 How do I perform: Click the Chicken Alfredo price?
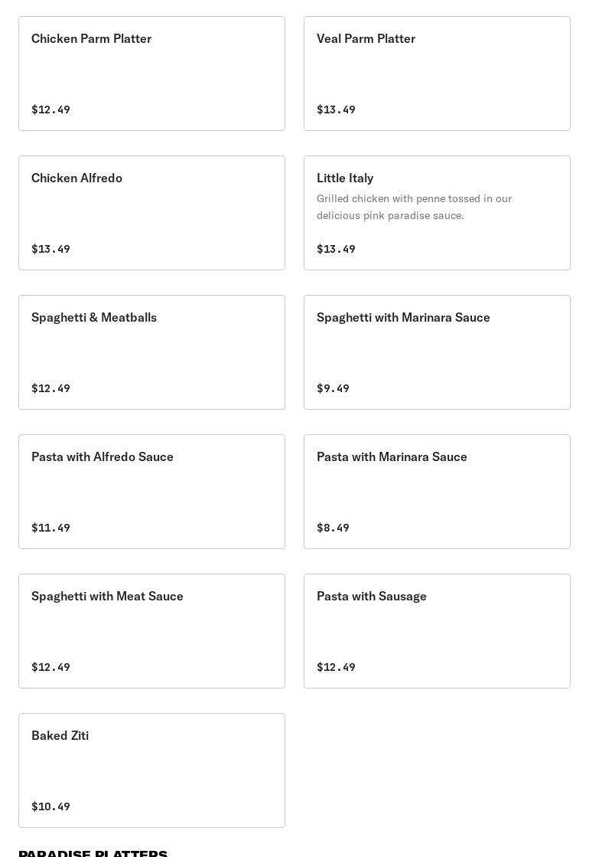(x=50, y=249)
